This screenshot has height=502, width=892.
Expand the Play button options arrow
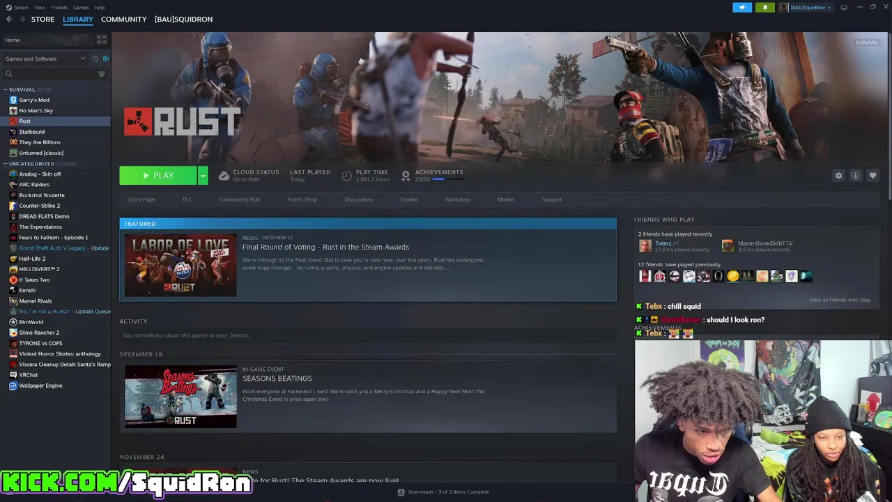pos(203,176)
